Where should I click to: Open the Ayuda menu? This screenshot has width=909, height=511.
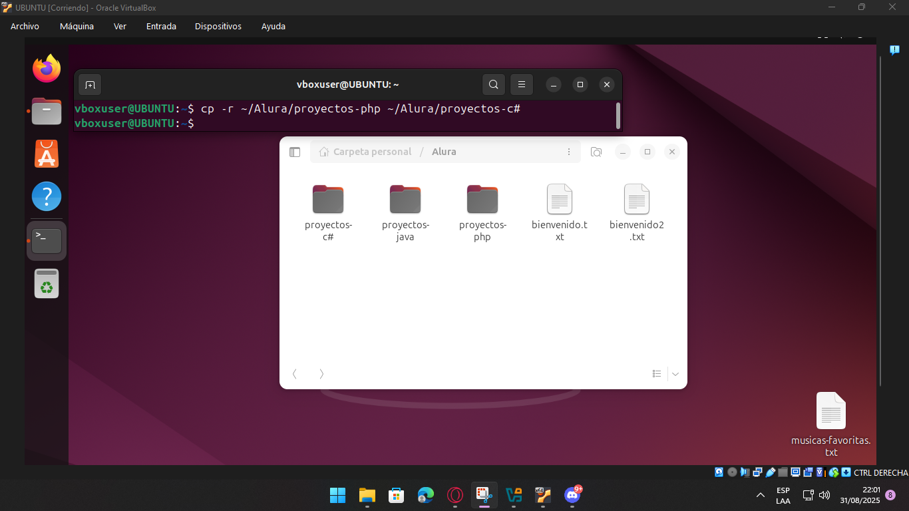273,27
